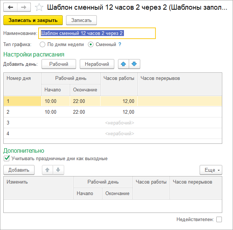Click Рабочий день header in additional table

point(103,182)
